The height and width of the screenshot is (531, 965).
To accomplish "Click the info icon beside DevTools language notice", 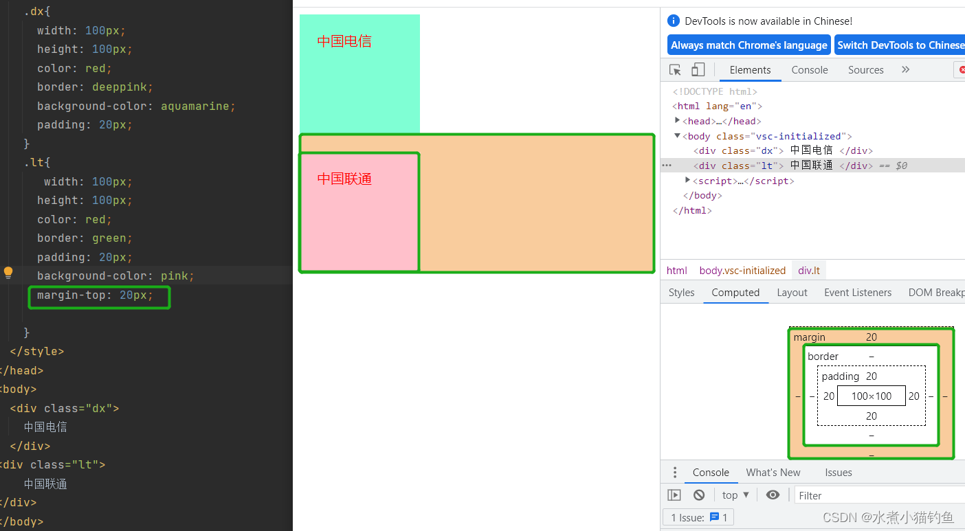I will (x=674, y=21).
